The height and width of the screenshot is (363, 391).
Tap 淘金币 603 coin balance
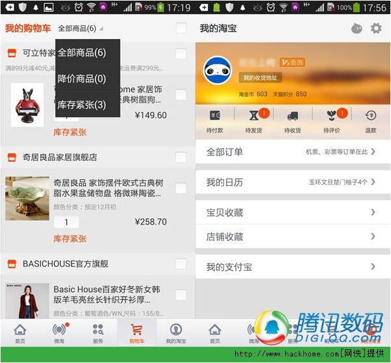tap(253, 94)
